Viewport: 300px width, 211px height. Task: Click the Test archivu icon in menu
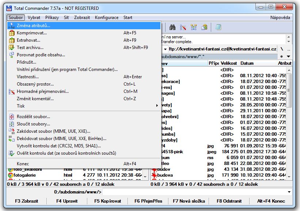(11, 48)
